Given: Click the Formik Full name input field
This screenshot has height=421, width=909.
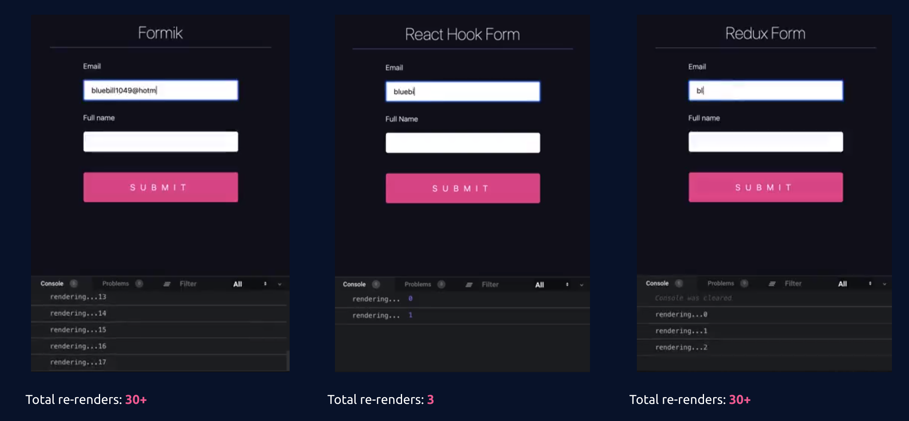Looking at the screenshot, I should point(161,141).
